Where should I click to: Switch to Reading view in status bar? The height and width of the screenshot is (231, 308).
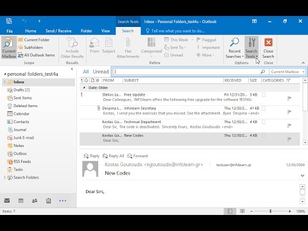pos(242,211)
